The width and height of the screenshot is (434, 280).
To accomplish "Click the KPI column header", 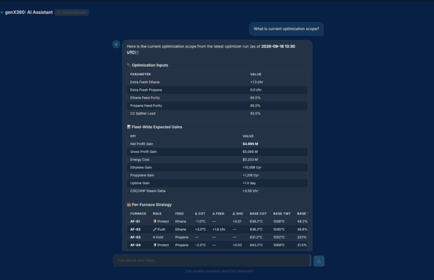I will point(133,136).
